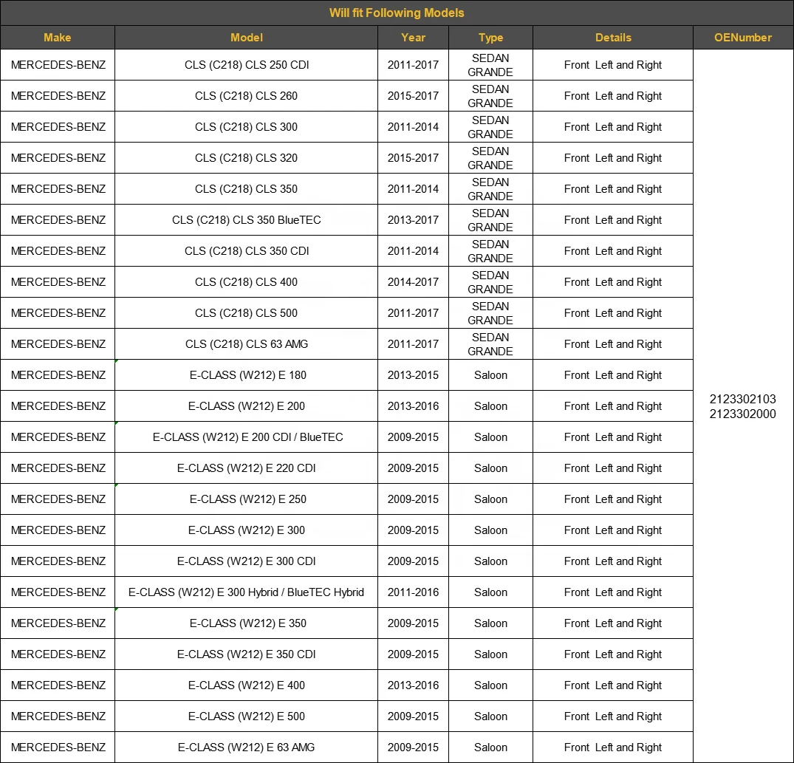Select the 2014-2017 year cell
The image size is (794, 763).
click(413, 282)
